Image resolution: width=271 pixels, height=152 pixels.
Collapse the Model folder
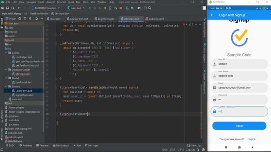pos(6,78)
